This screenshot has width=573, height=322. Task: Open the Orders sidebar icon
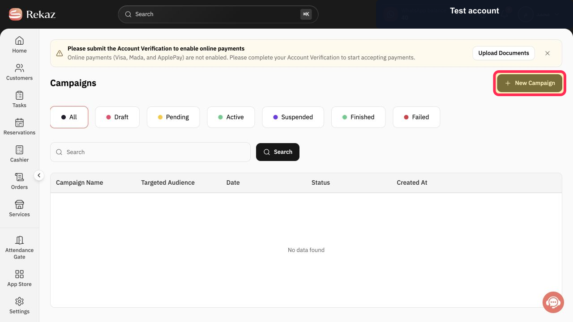19,177
